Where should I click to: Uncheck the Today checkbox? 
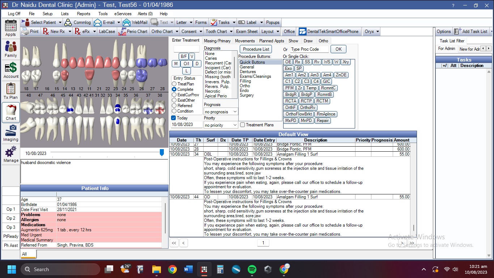(173, 118)
